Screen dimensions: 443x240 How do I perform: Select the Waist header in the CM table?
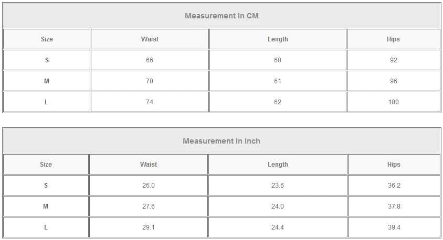pos(150,39)
